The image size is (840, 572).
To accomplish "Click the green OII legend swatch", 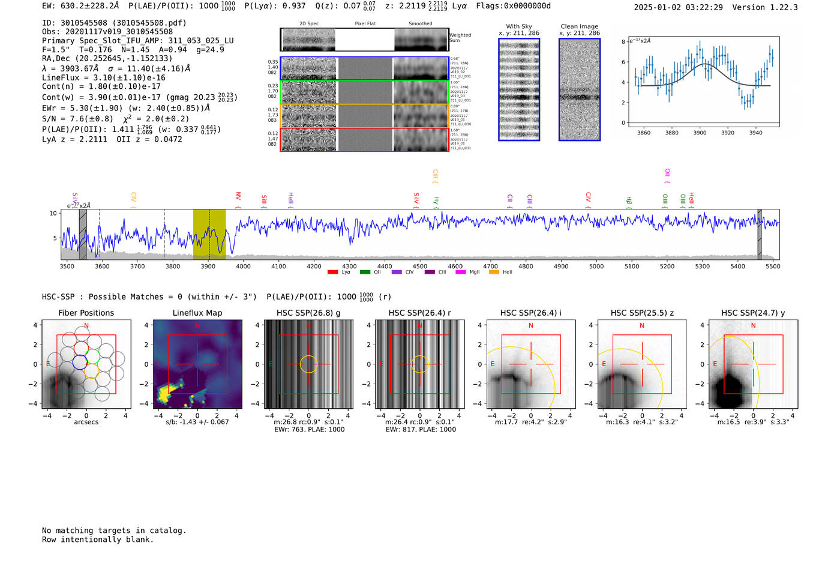I will (x=365, y=272).
